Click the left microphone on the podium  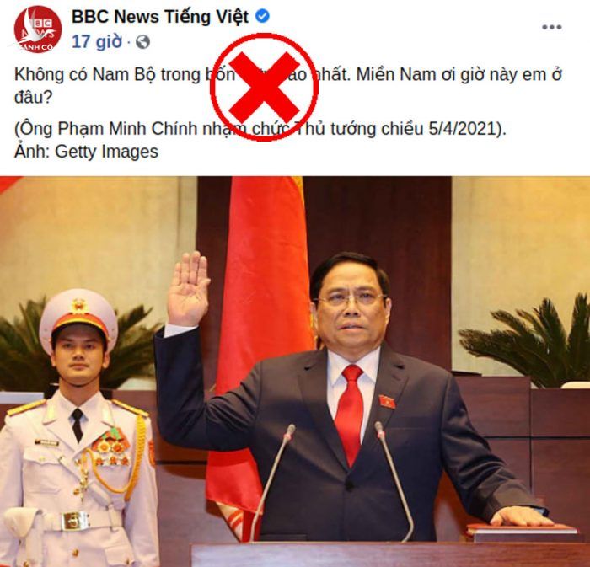(x=272, y=482)
